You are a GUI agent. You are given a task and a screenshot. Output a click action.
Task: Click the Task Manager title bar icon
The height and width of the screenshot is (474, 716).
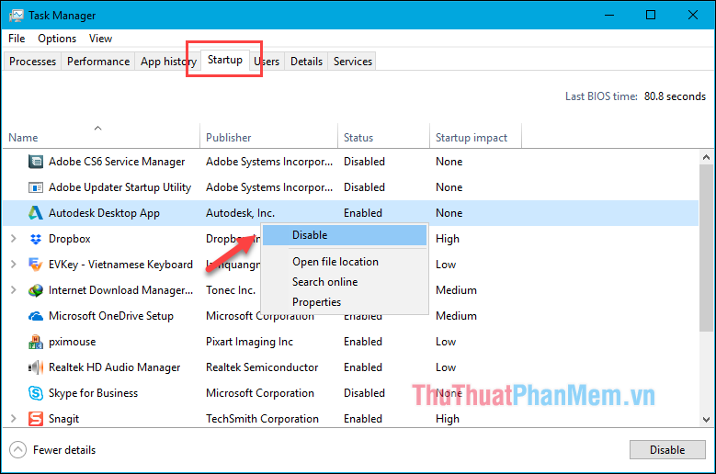[16, 16]
